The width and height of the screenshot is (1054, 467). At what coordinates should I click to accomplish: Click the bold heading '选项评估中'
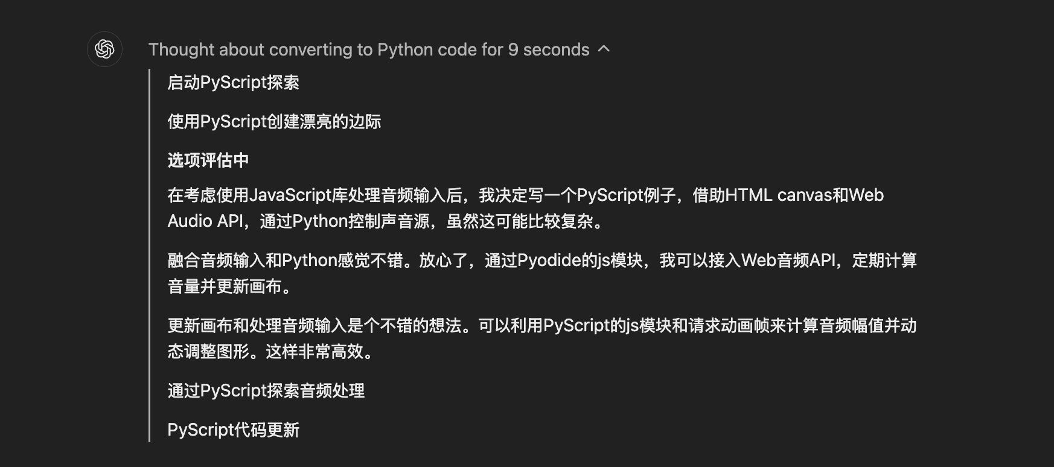(x=208, y=160)
